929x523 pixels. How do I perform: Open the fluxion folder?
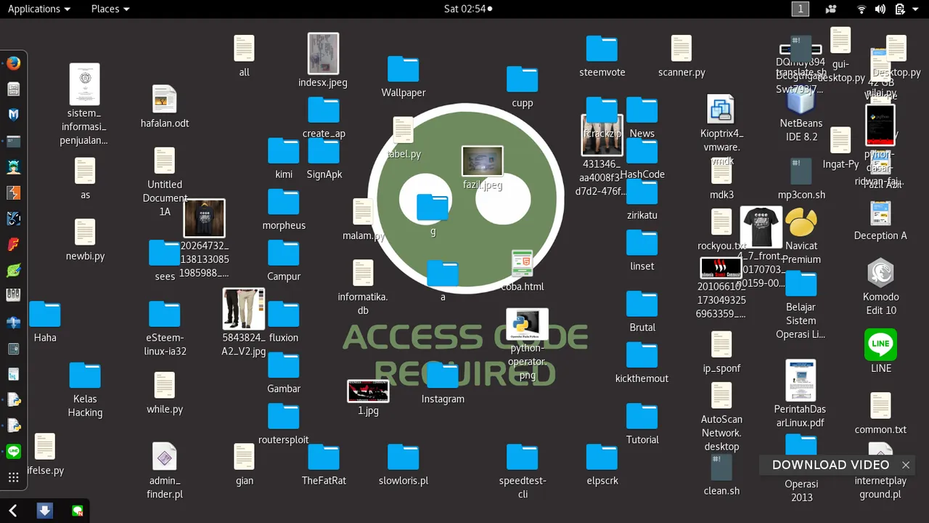click(283, 314)
